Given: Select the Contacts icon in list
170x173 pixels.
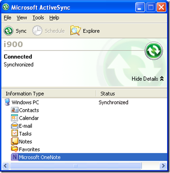Looking at the screenshot, I should [x=15, y=110].
